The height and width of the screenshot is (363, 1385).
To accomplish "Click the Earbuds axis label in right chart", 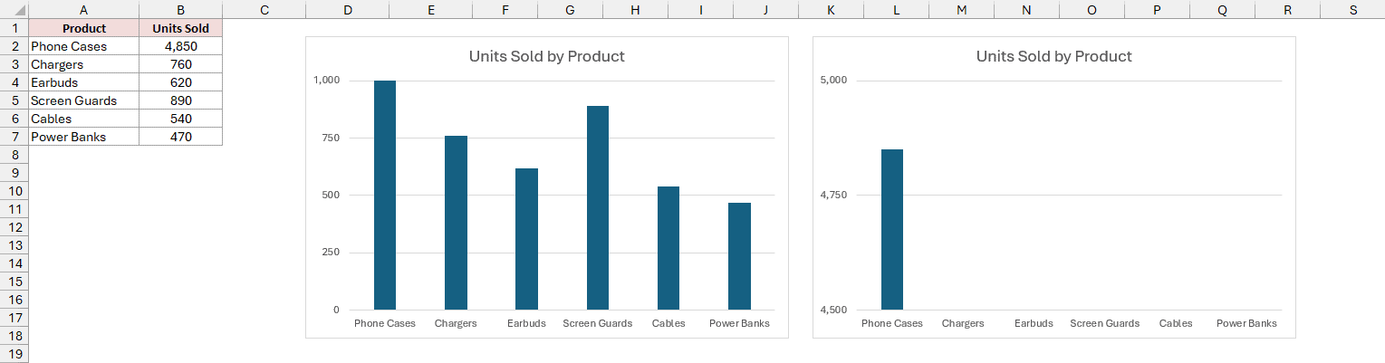I will tap(1034, 323).
